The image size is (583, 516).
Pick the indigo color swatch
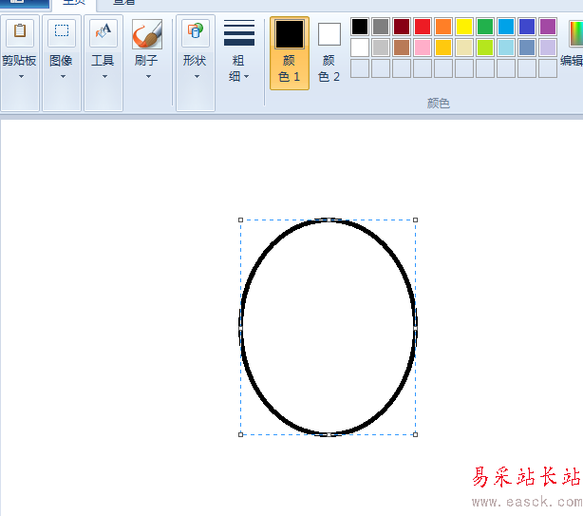527,27
